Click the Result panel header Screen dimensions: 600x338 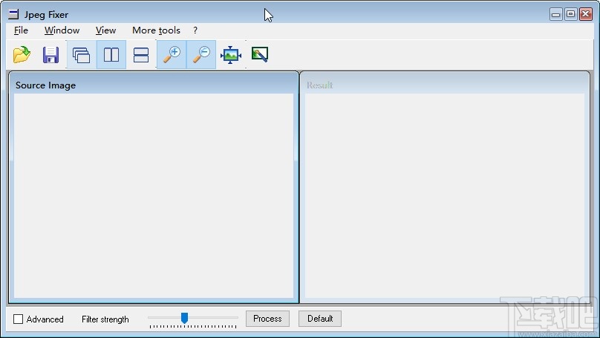[445, 85]
